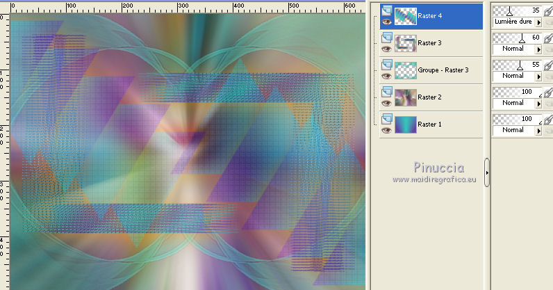Select the Groupe - Raster 3 layer thumbnail
Image resolution: width=553 pixels, height=290 pixels.
405,71
